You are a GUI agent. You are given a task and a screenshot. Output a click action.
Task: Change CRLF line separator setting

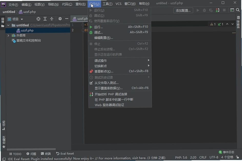[203, 157]
